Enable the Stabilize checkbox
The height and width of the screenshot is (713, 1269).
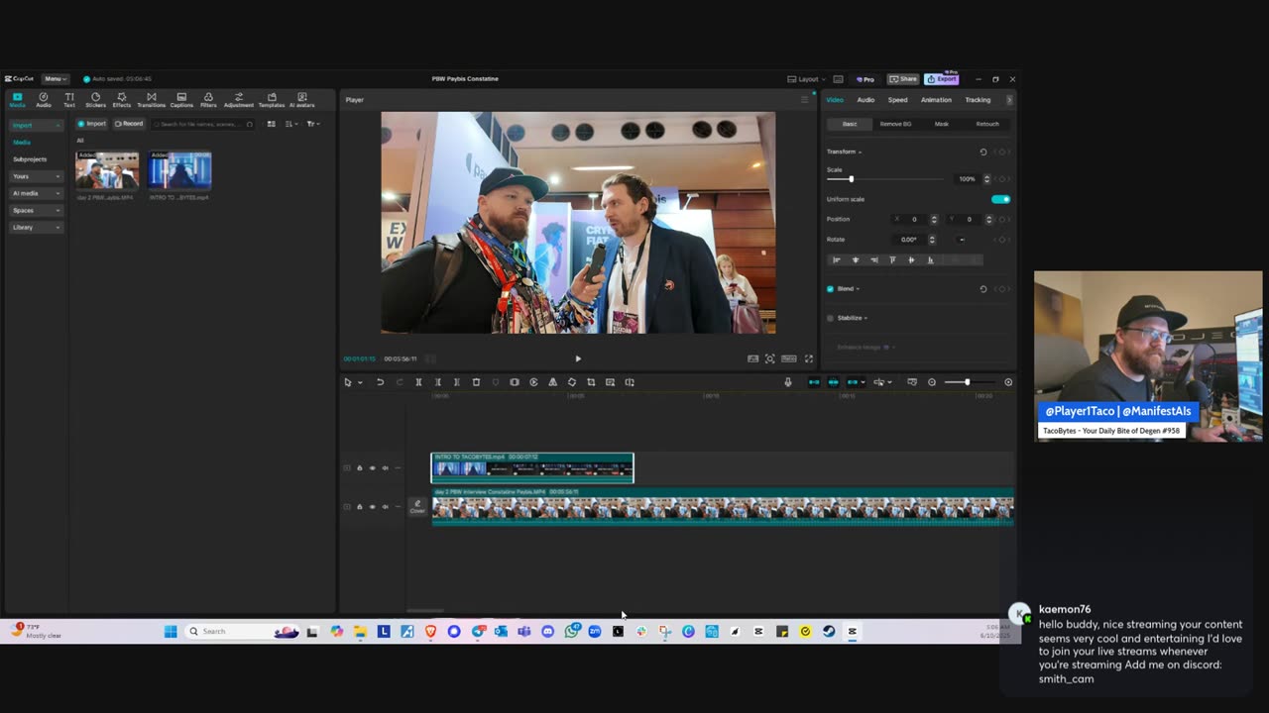point(830,318)
